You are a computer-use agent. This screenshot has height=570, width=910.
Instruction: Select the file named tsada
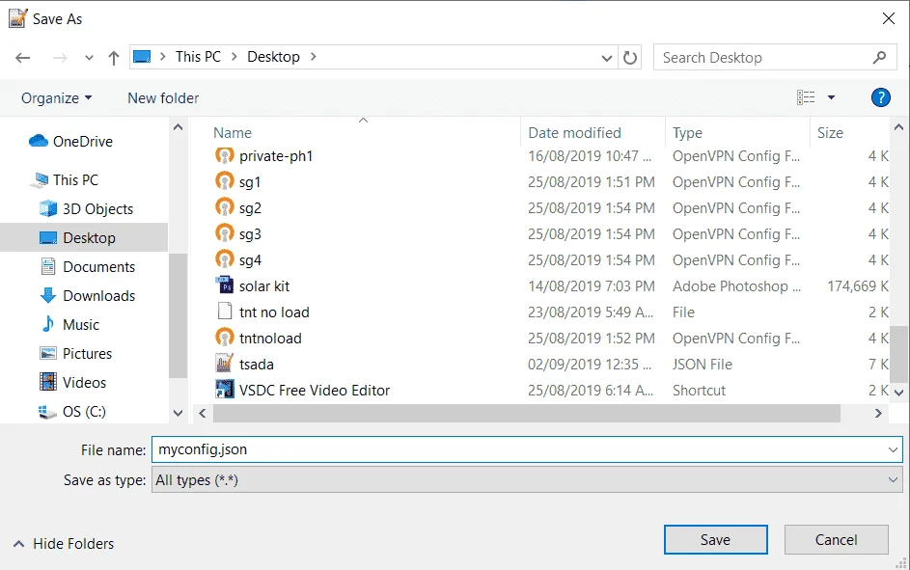coord(257,365)
